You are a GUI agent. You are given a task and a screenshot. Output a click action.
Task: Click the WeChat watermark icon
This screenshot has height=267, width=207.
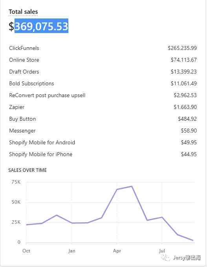[x=166, y=258]
